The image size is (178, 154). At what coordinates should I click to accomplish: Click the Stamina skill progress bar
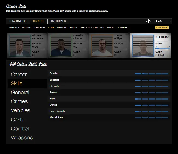[152, 73]
